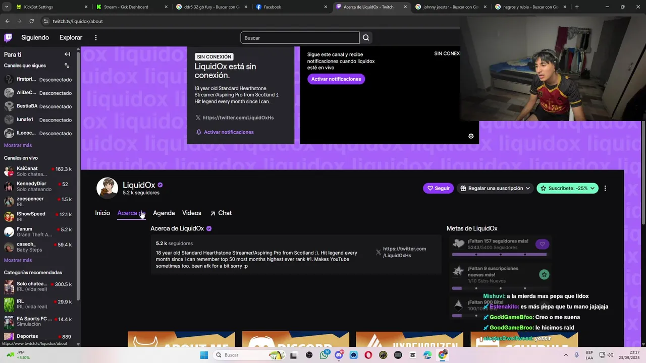
Task: Collapse the Para ti sidebar
Action: [67, 54]
